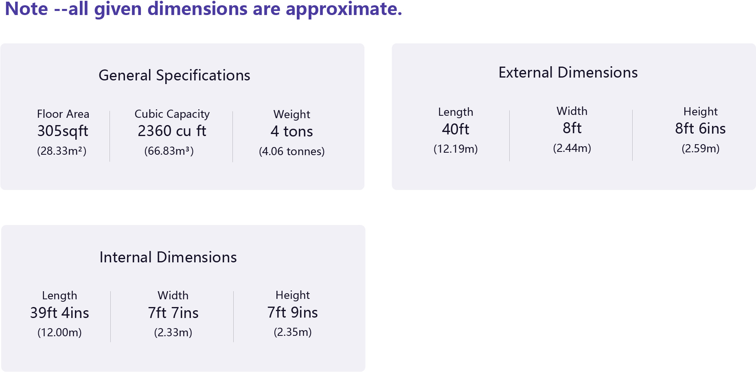The height and width of the screenshot is (372, 756).
Task: Select the internal Width 7ft 7ins value
Action: pyautogui.click(x=173, y=313)
